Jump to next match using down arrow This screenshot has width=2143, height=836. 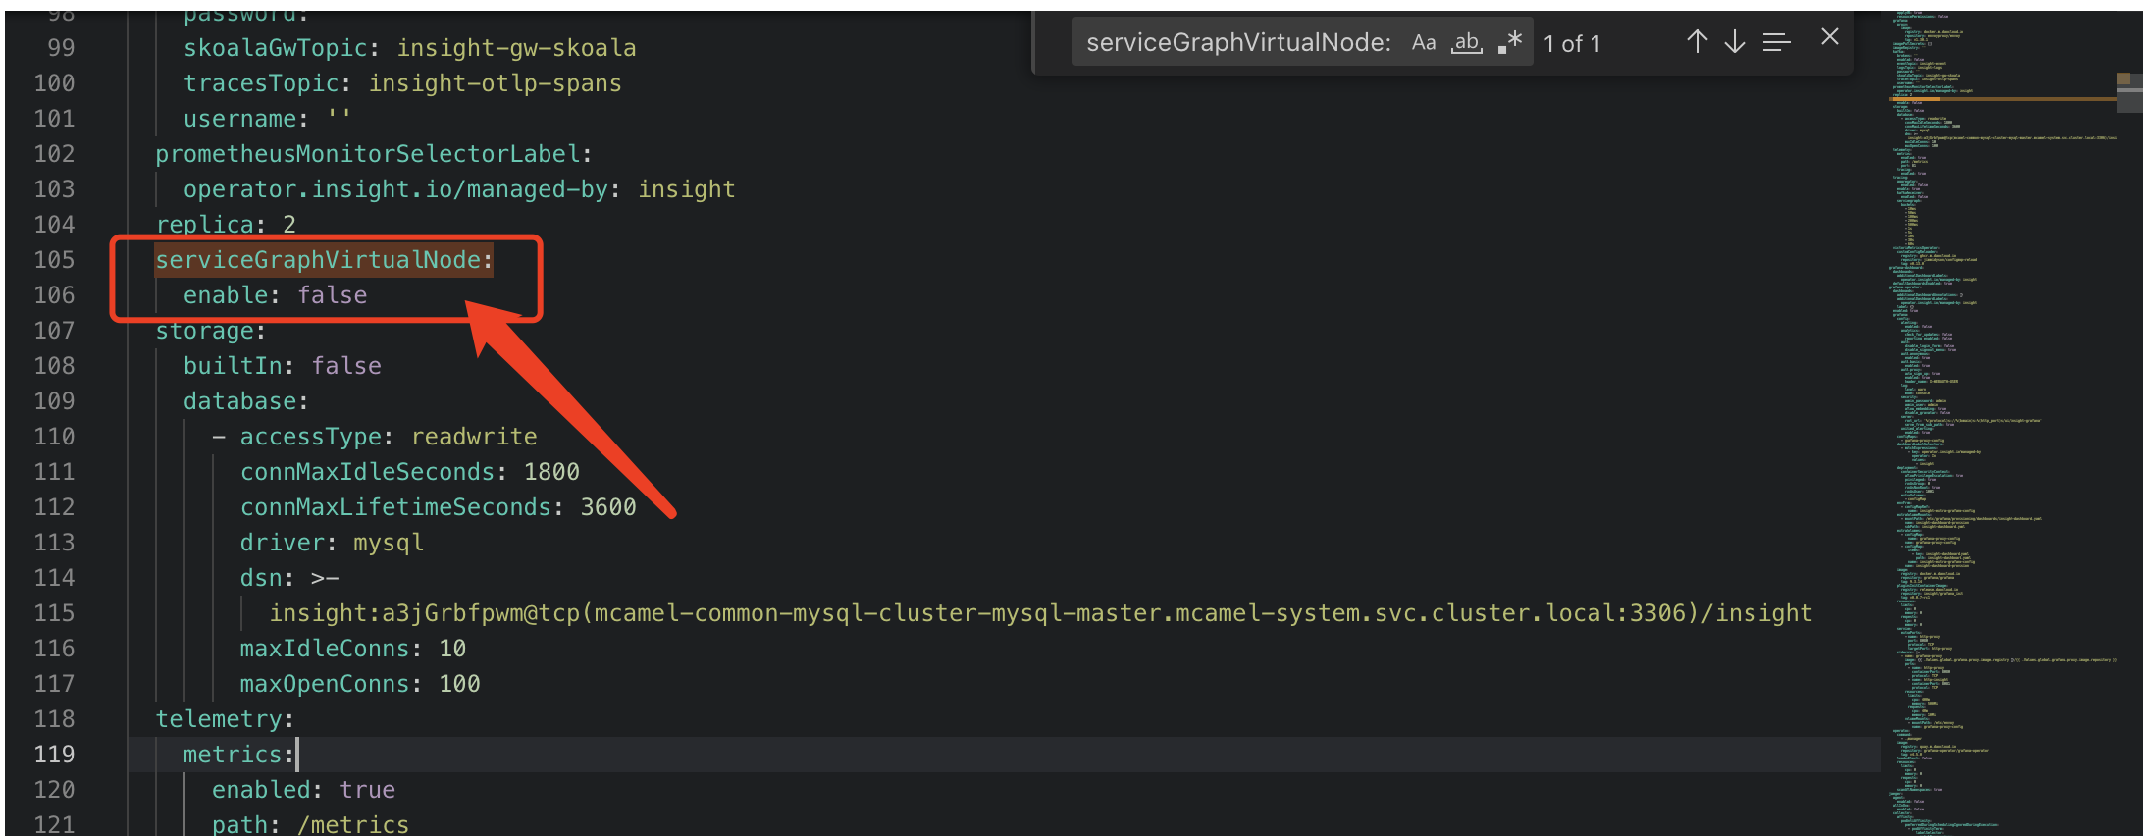pos(1735,41)
